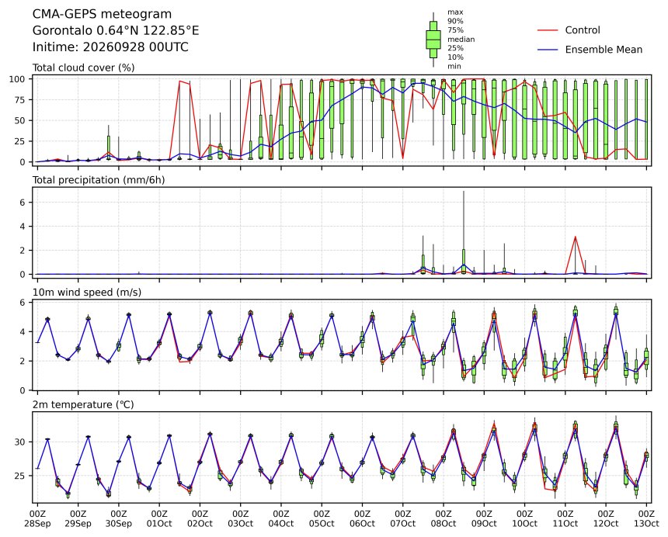668x537 pixels.
Task: Click the 100 tick on cloud cover axis
Action: coord(19,79)
